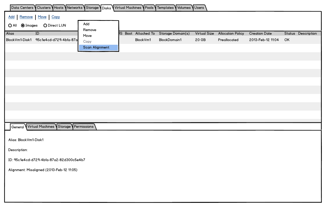Sort by Virtual Size column header
The width and height of the screenshot is (326, 207).
pos(204,34)
